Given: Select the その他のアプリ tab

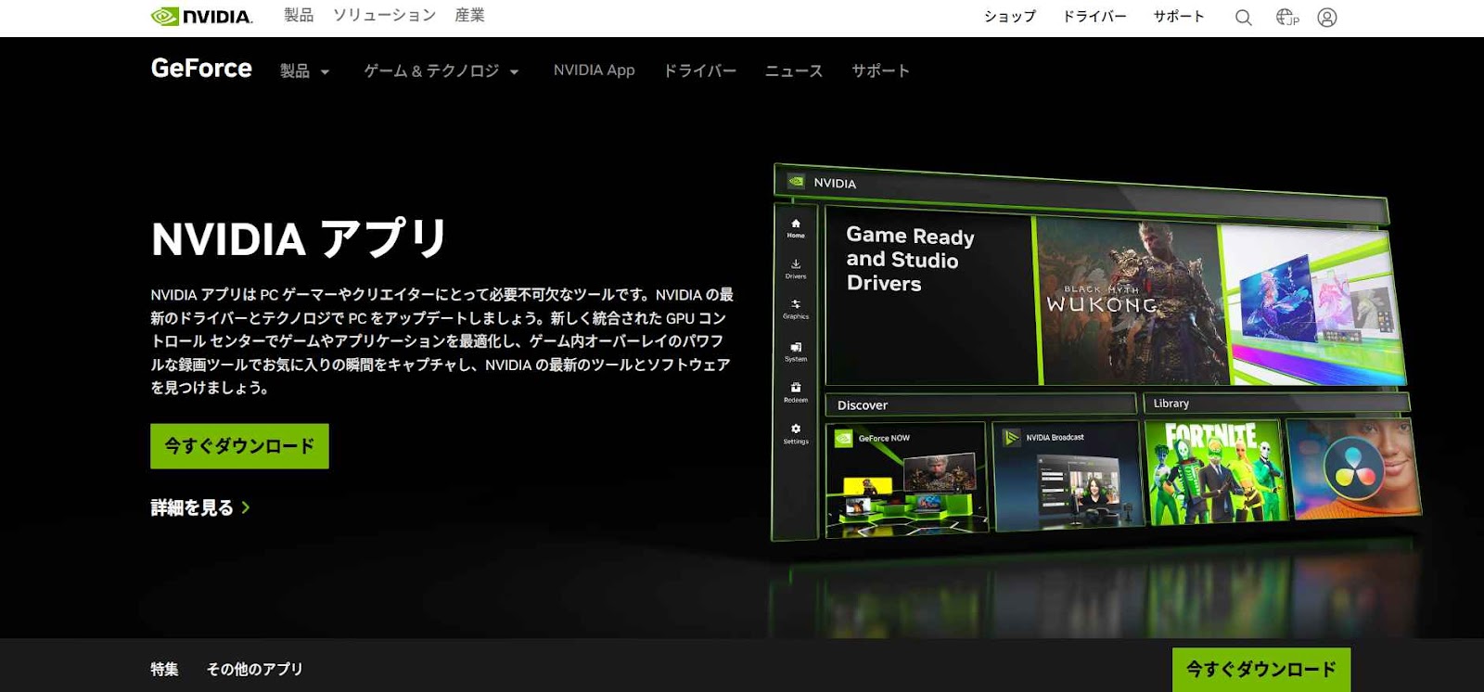Looking at the screenshot, I should pos(254,669).
